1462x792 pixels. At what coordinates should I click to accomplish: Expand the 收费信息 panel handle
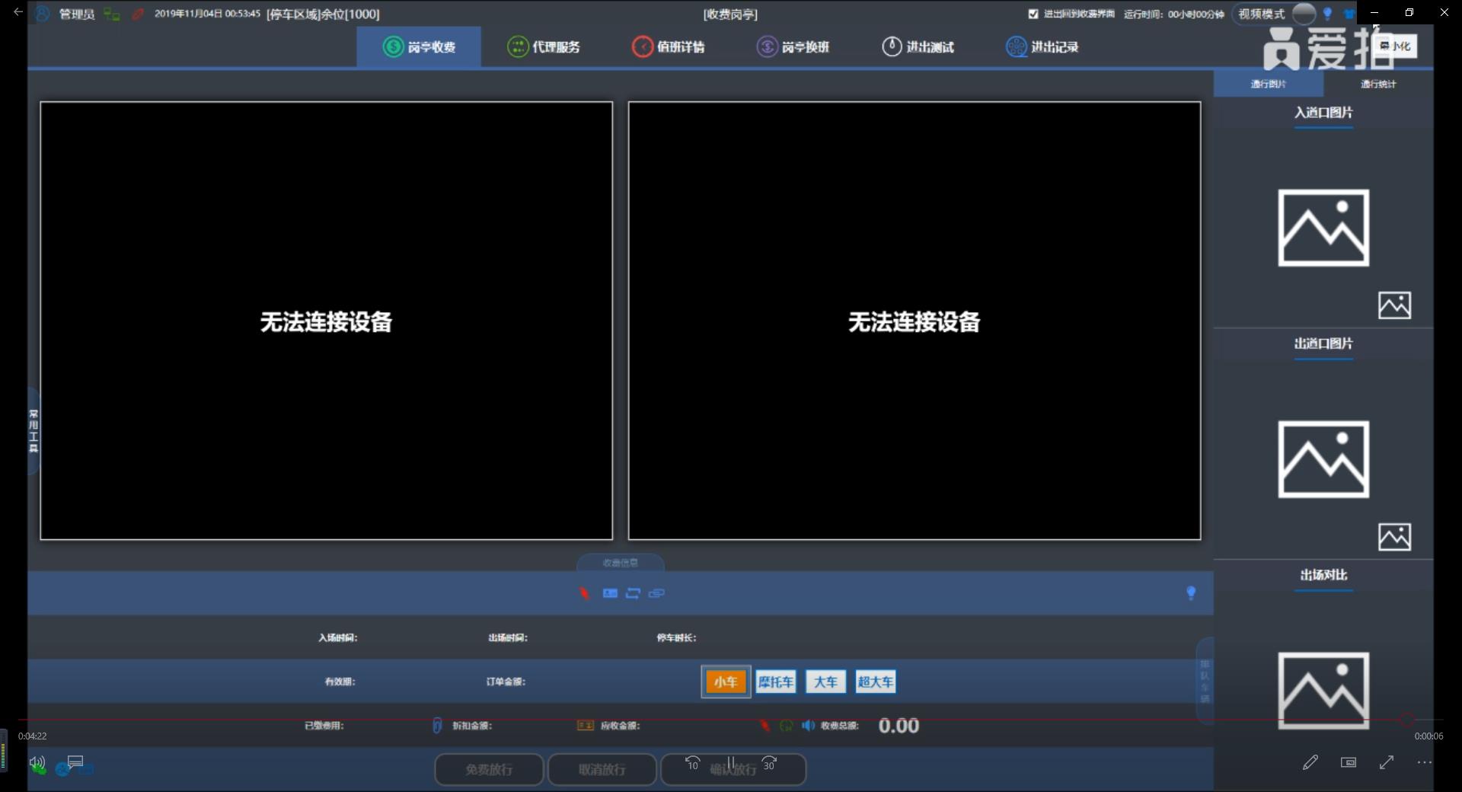click(620, 563)
